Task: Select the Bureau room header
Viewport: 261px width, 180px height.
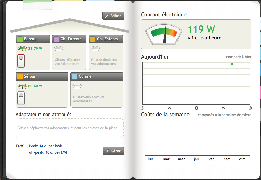Action: [33, 39]
